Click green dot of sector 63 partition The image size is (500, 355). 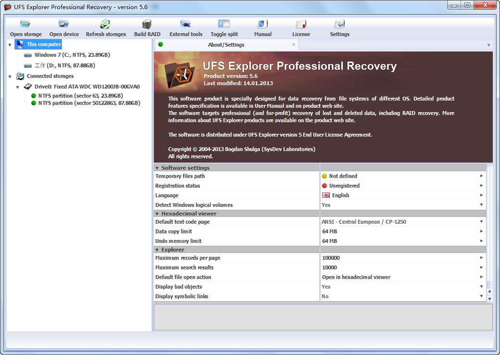pyautogui.click(x=34, y=96)
